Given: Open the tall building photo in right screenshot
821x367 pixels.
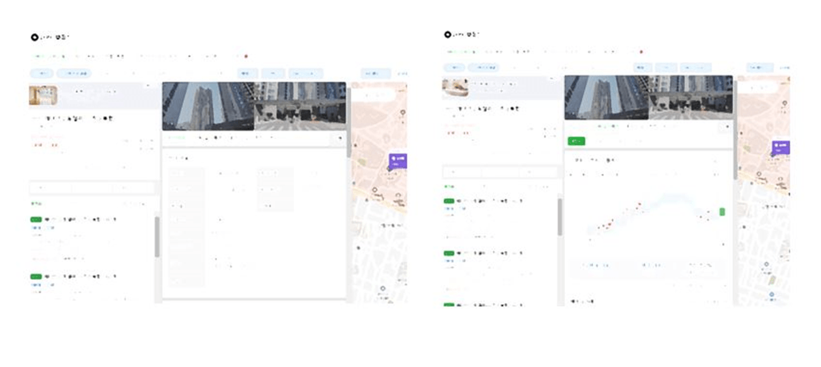Looking at the screenshot, I should 606,97.
